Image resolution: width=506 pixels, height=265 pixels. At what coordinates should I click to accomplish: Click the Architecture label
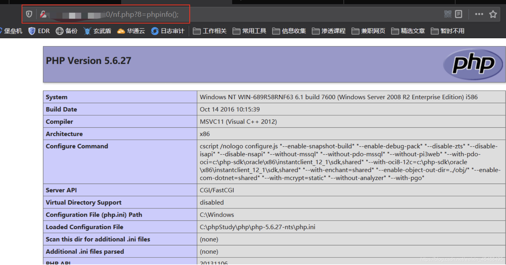tap(64, 134)
